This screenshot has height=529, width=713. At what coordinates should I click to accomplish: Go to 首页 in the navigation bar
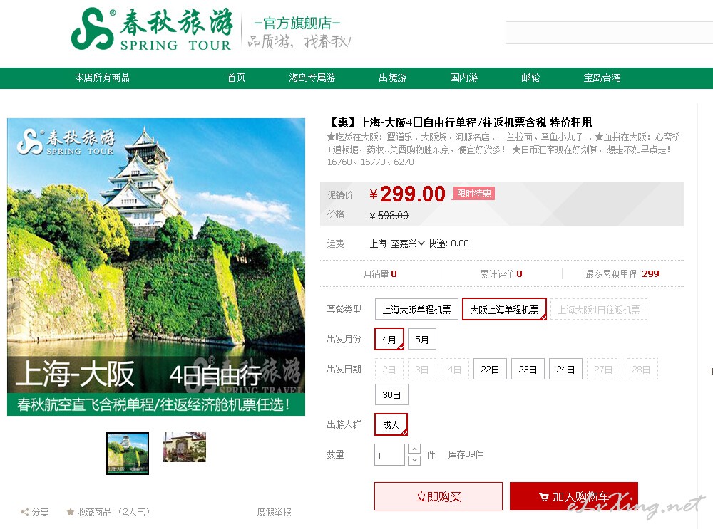click(236, 78)
